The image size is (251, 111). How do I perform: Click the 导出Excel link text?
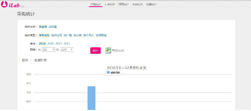118,50
